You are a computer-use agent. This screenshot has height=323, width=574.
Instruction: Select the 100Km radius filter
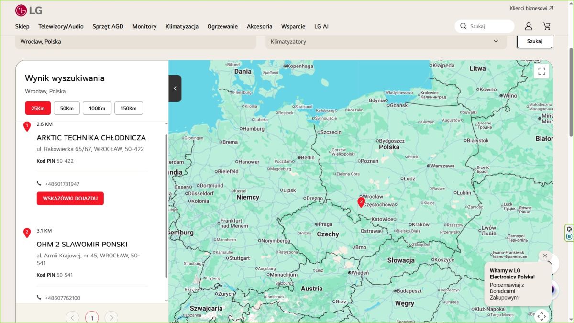point(97,108)
